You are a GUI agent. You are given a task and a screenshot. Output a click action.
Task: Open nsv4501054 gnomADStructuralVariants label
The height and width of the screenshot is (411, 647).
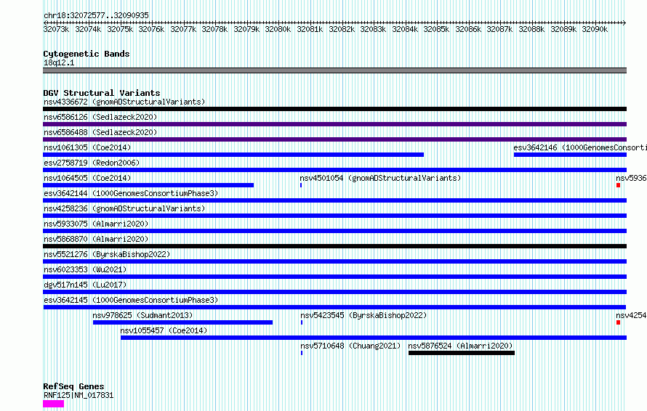click(380, 178)
